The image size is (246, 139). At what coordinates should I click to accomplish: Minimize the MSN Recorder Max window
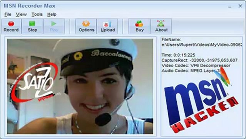[x=230, y=7]
